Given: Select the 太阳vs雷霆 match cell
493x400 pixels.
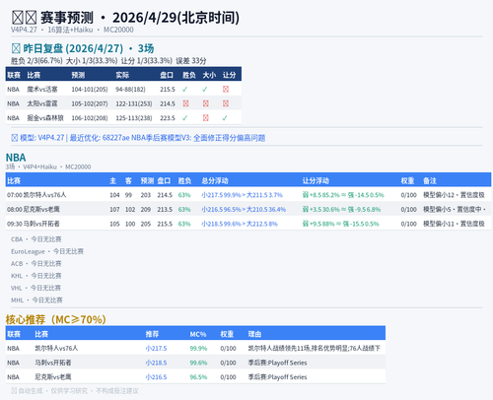Looking at the screenshot, I should 42,103.
